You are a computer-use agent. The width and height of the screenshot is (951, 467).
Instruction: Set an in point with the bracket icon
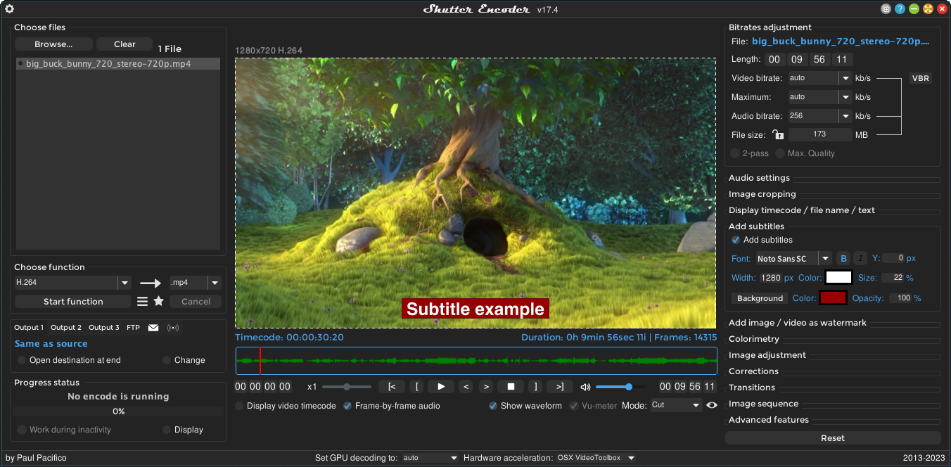416,386
